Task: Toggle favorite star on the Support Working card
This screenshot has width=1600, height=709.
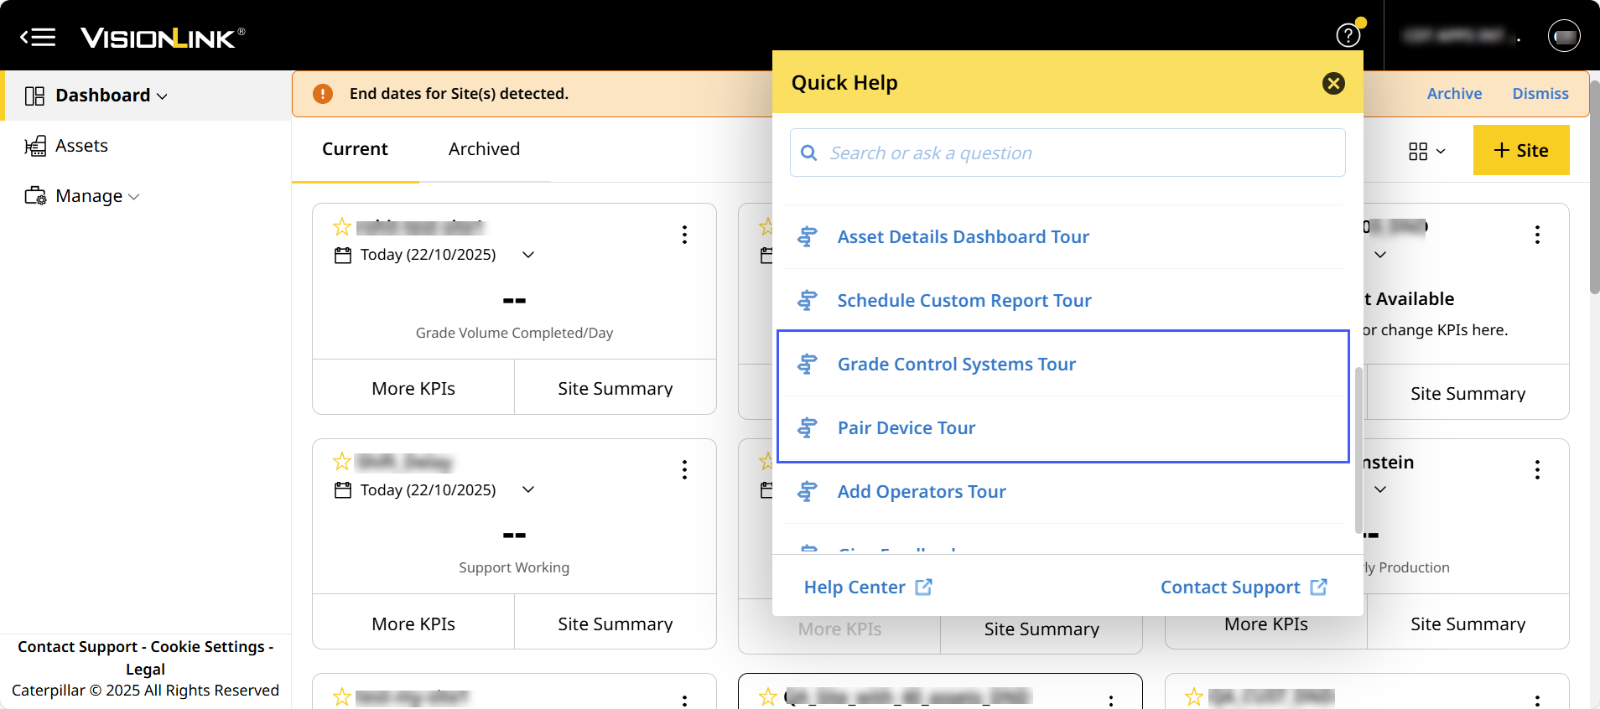Action: tap(342, 462)
